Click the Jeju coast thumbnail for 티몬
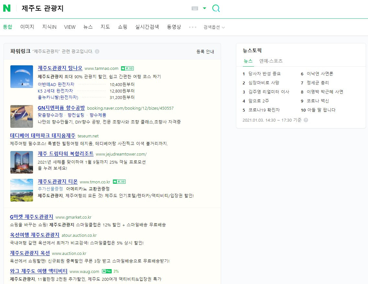The image size is (368, 284). pos(22,190)
